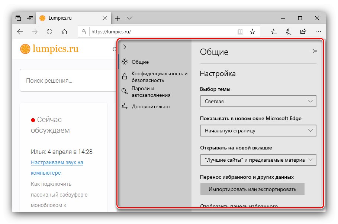Enable reading view with the book icon
The image size is (338, 224).
tap(241, 32)
